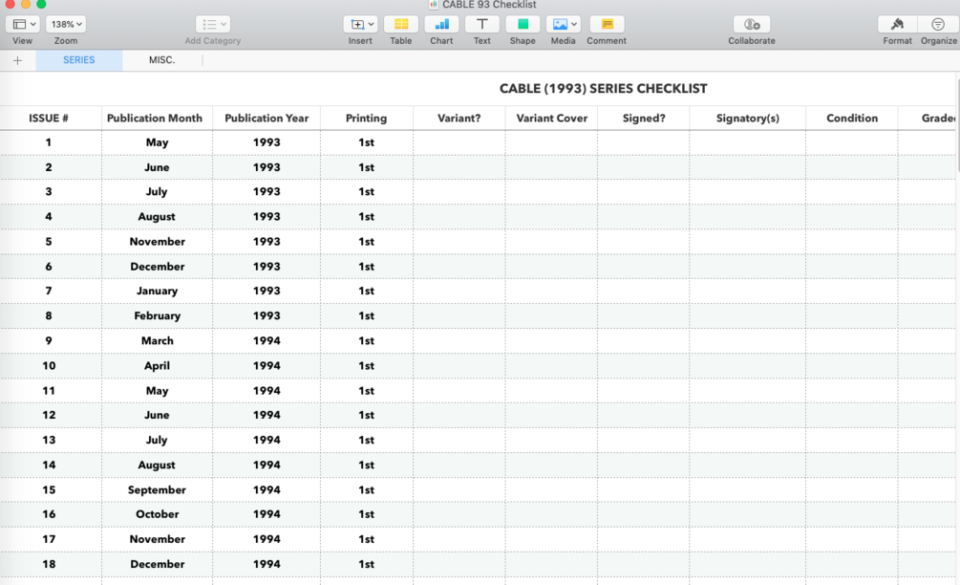The width and height of the screenshot is (960, 585).
Task: Select the Condition header cell
Action: click(852, 119)
